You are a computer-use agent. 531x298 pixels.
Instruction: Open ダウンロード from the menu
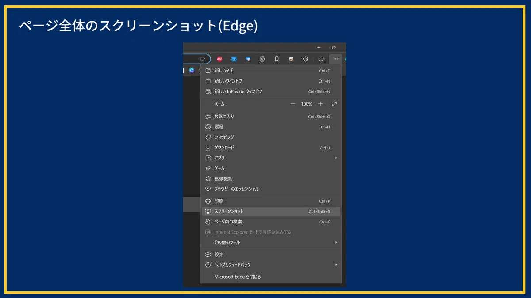(x=271, y=147)
